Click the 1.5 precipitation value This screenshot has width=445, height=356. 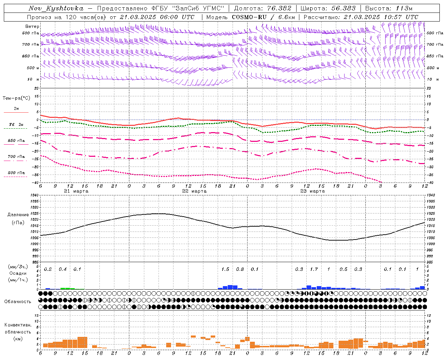(225, 269)
